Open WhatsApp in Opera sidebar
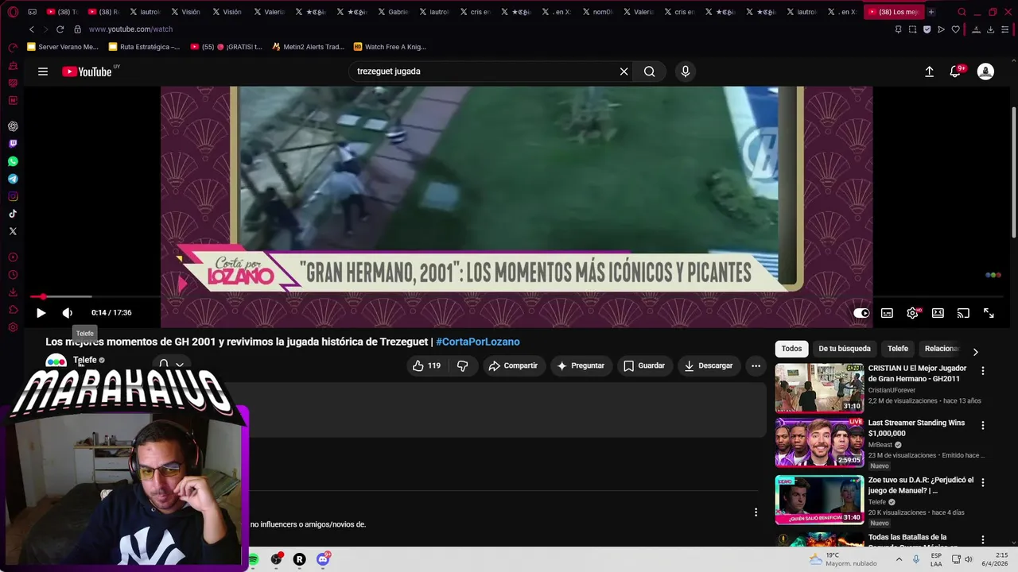1018x572 pixels. tap(13, 161)
